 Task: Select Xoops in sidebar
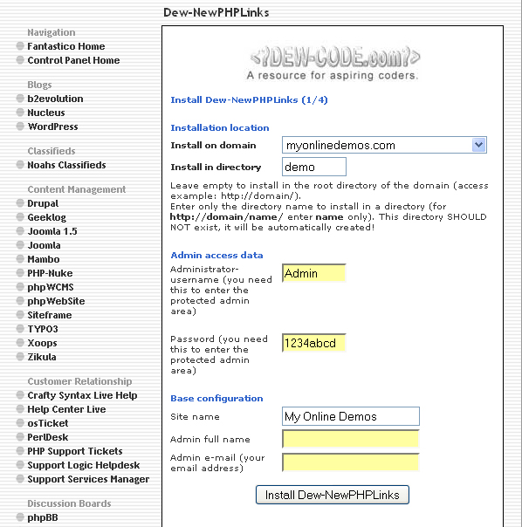point(42,343)
